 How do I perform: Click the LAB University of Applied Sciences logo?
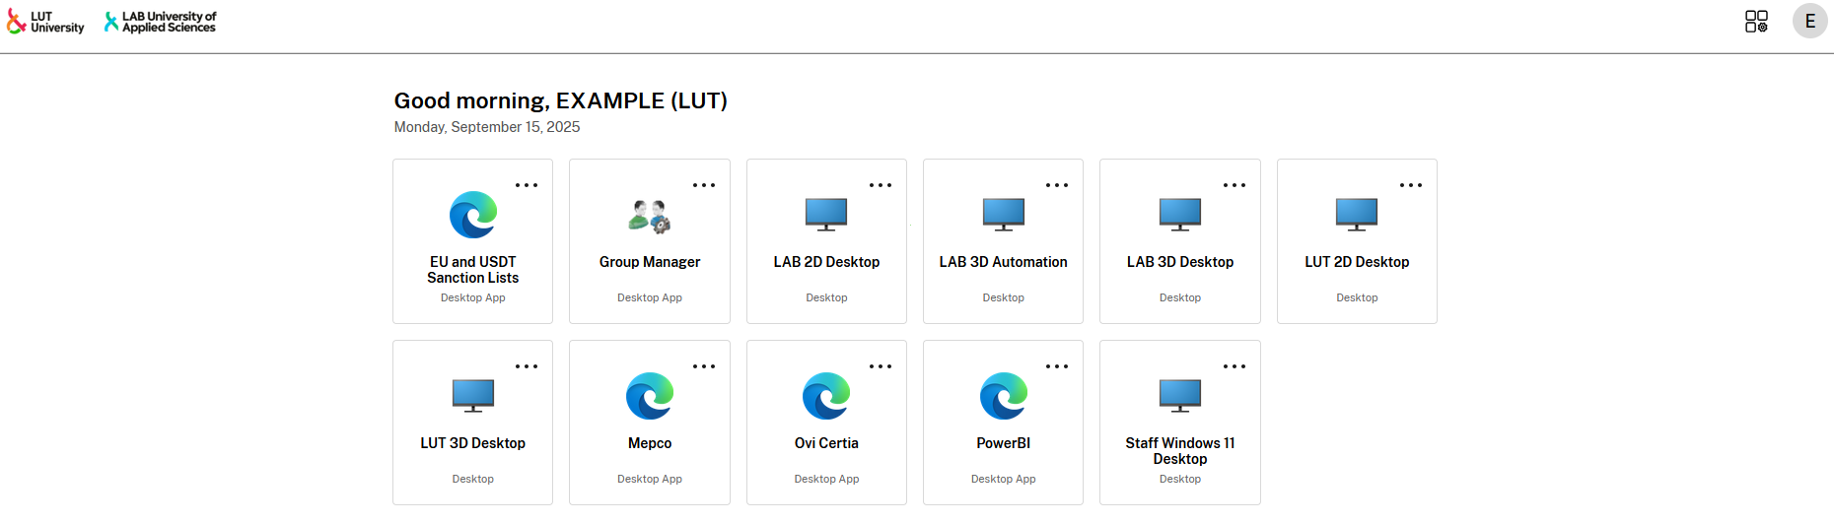[160, 22]
